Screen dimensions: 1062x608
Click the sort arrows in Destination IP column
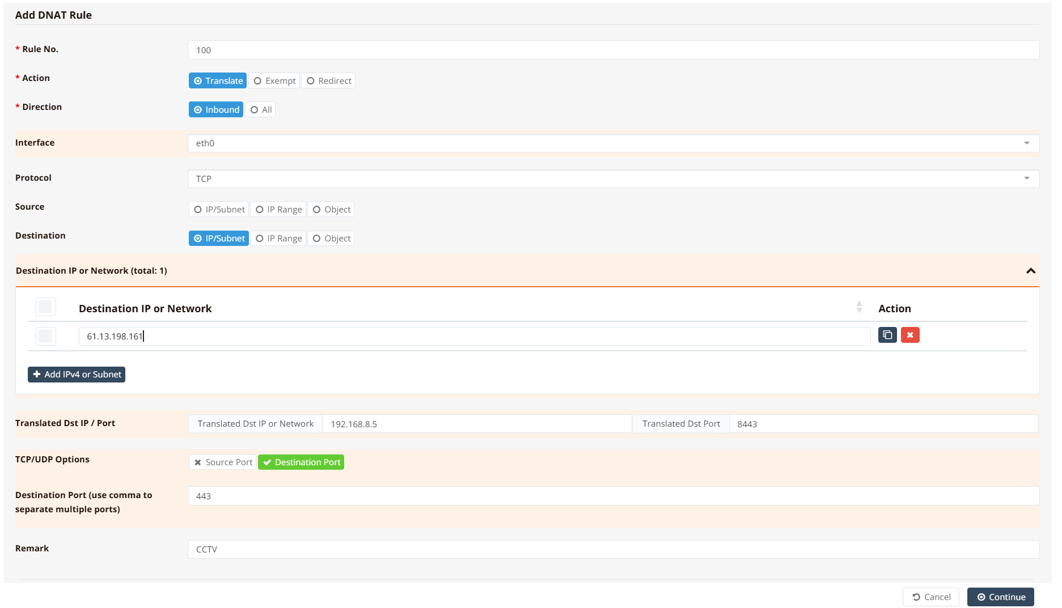tap(859, 307)
